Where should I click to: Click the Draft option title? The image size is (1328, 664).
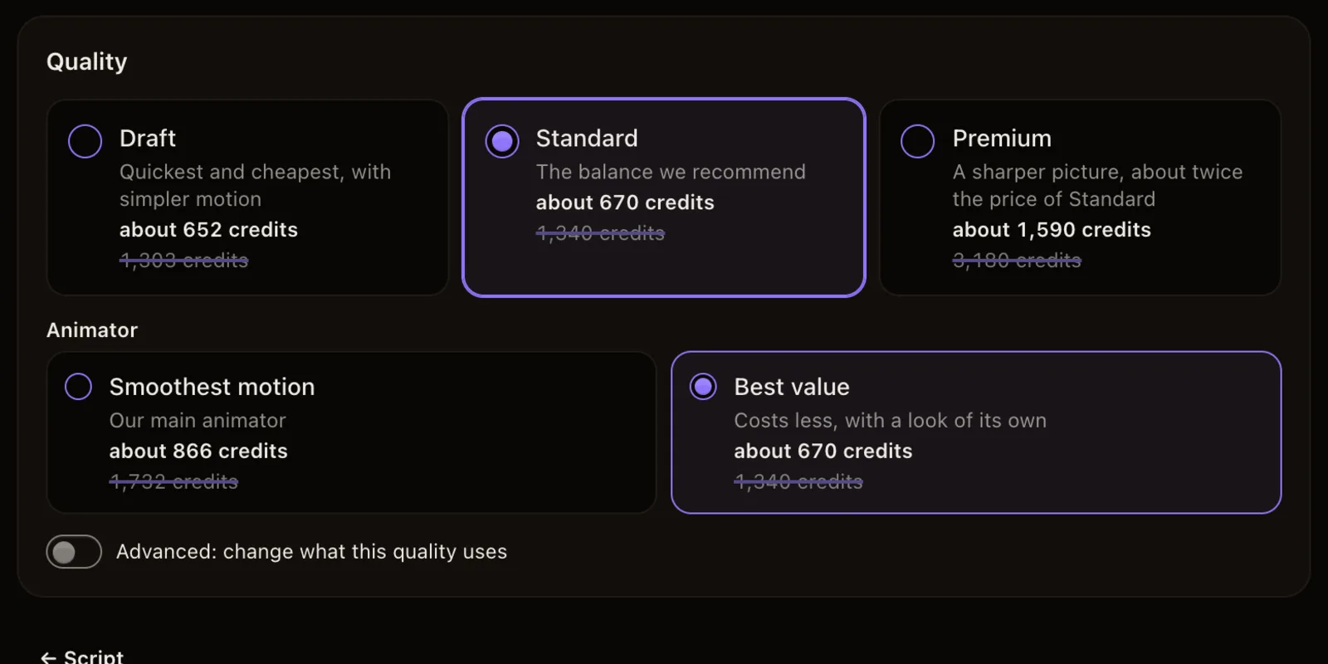[x=148, y=139]
